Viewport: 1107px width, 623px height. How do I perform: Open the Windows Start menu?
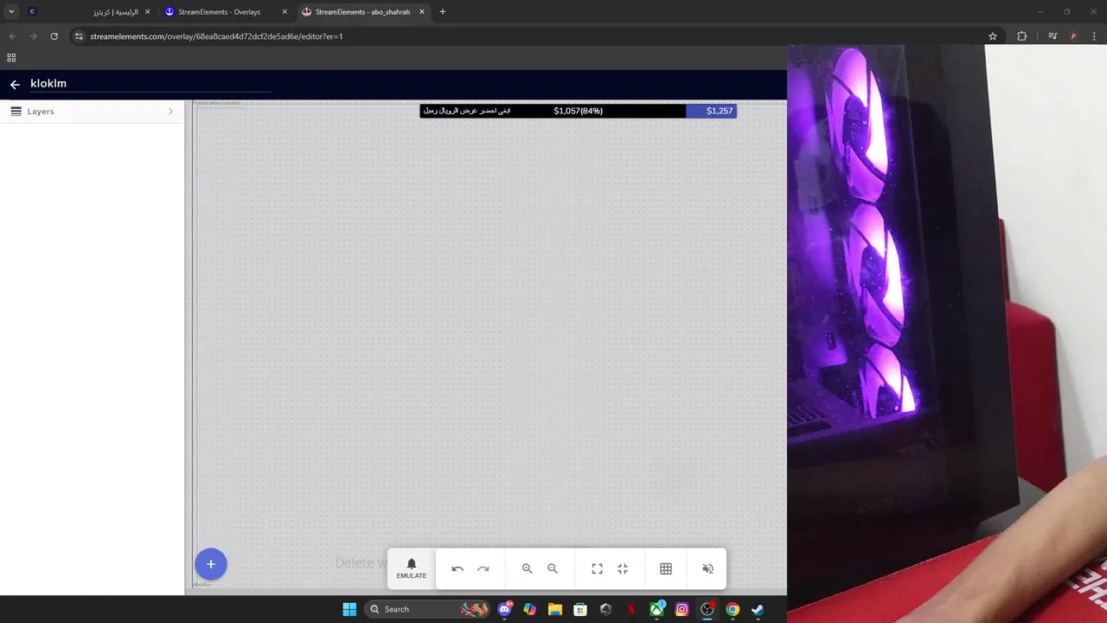(x=349, y=609)
